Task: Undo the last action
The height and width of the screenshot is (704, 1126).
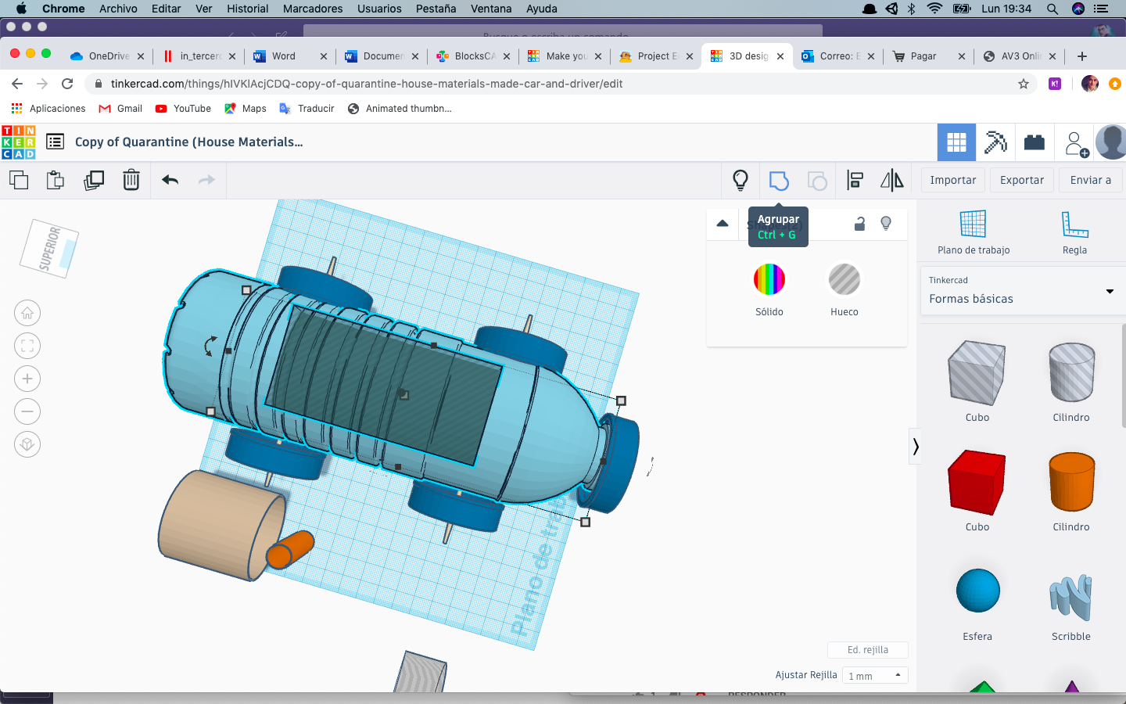Action: (170, 180)
